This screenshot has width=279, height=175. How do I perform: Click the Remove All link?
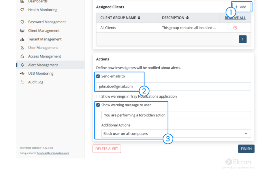click(x=235, y=18)
